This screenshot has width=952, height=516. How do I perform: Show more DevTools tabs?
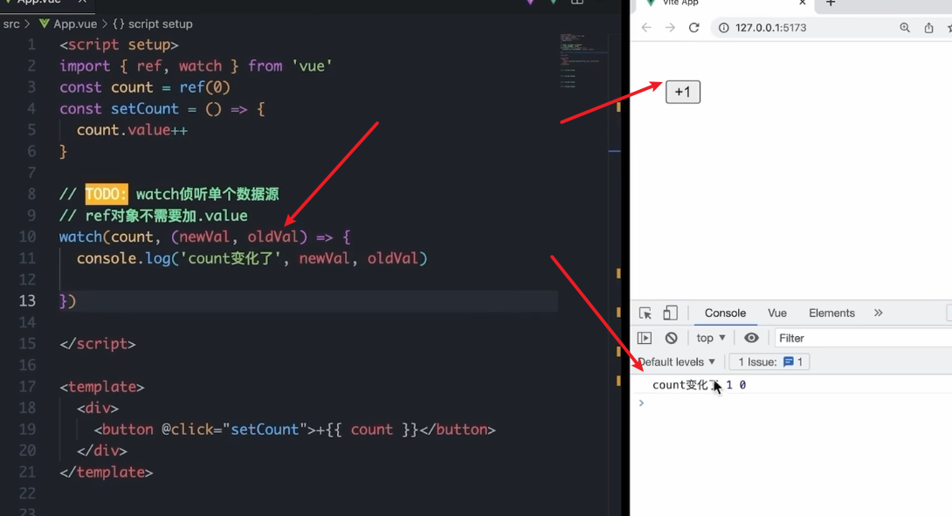click(x=878, y=313)
